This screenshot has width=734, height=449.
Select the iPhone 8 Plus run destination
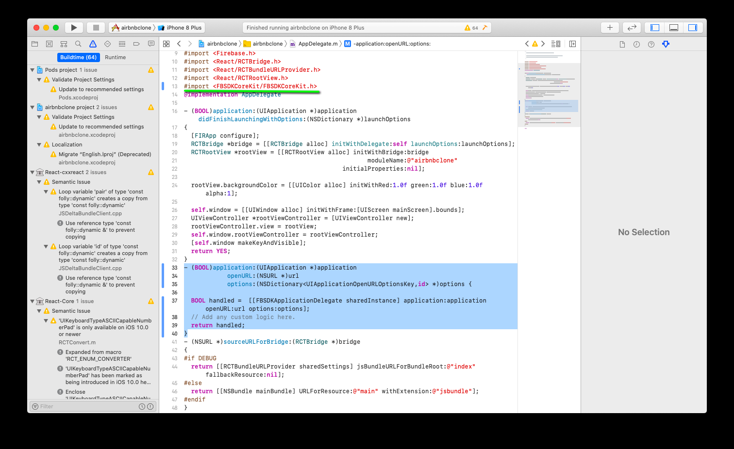(183, 28)
